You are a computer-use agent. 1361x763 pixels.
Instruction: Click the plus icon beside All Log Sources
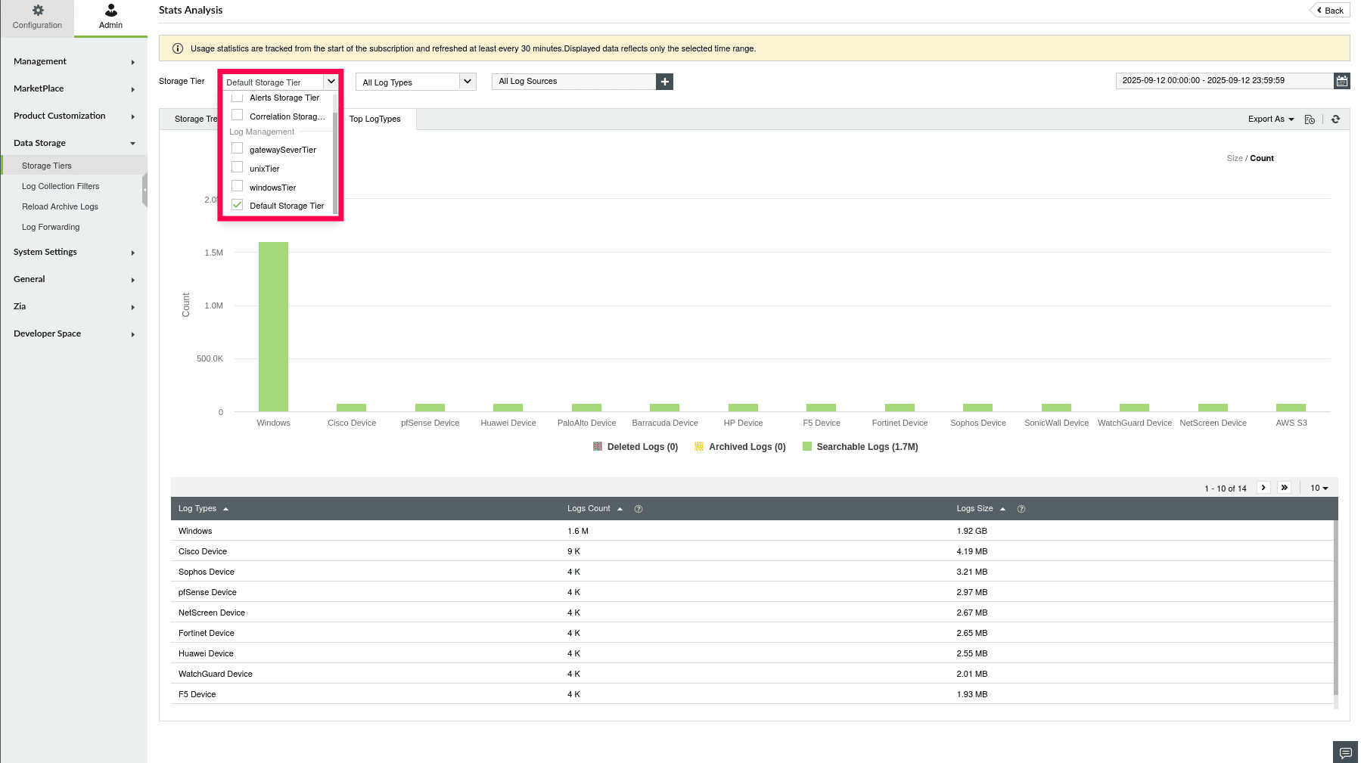coord(665,82)
